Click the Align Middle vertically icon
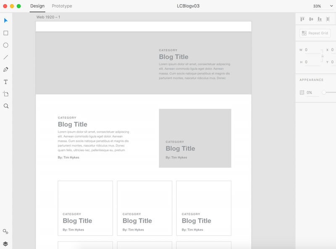The width and height of the screenshot is (336, 249). (311, 19)
